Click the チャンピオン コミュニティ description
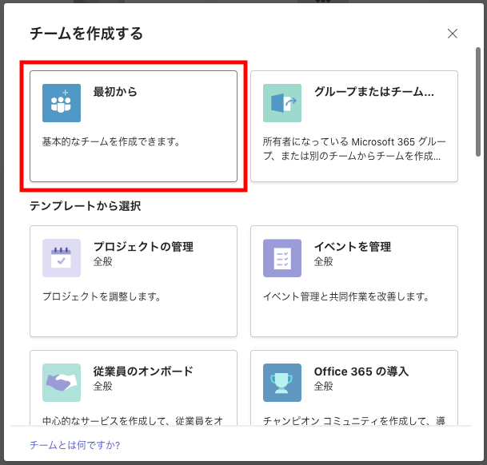 (354, 420)
